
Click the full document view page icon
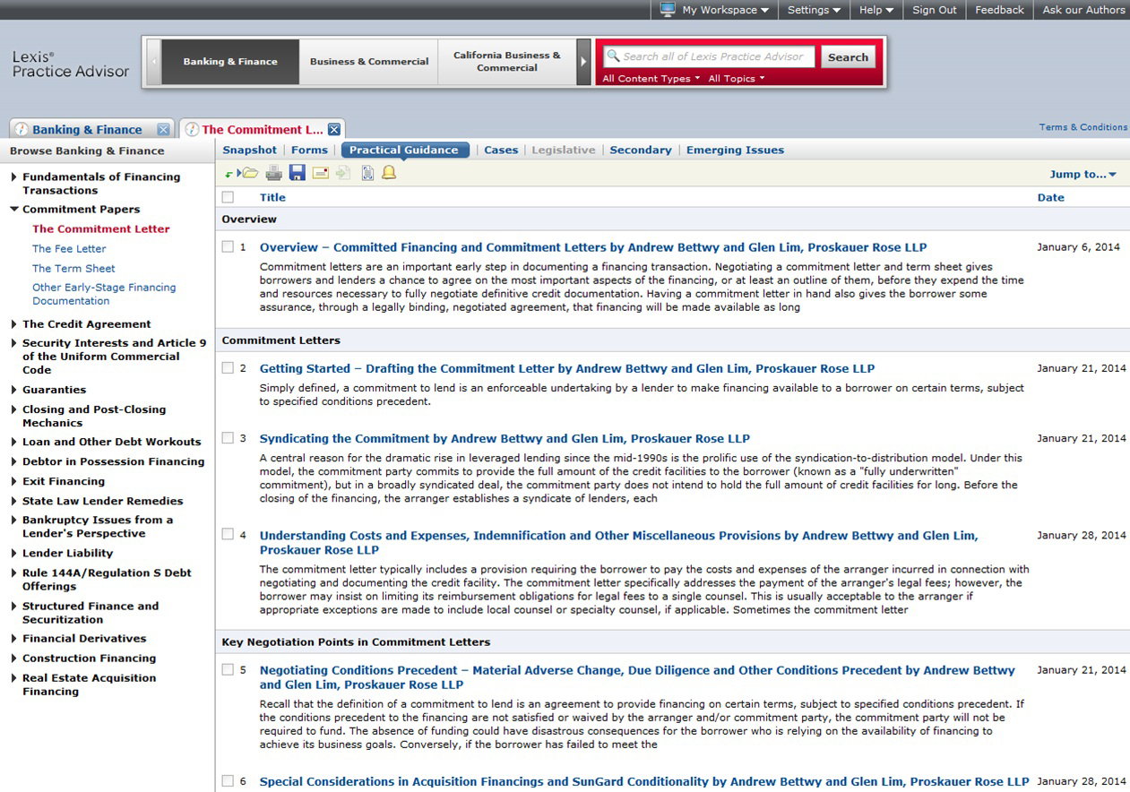click(367, 173)
